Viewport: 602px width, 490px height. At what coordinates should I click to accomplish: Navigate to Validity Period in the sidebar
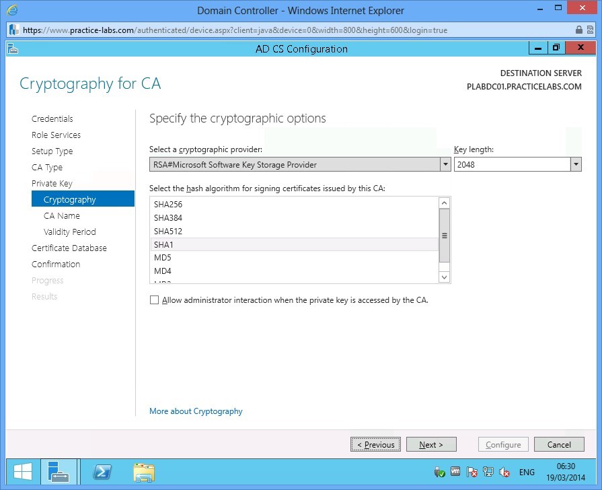point(70,232)
